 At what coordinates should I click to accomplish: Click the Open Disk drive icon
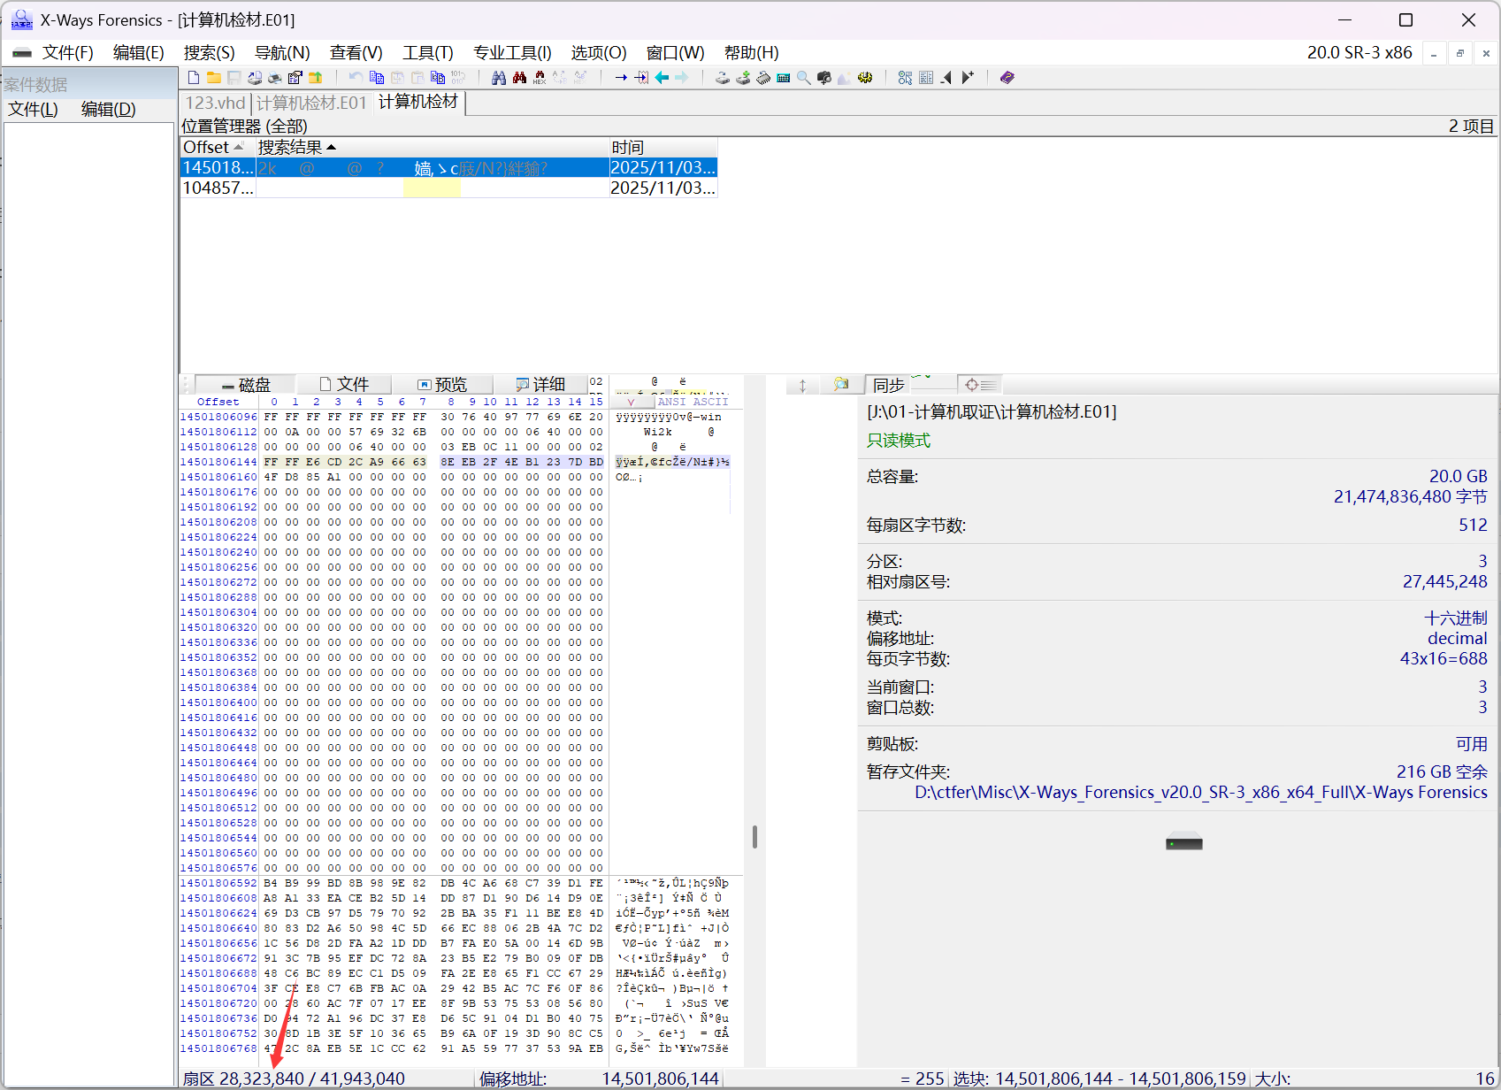723,78
